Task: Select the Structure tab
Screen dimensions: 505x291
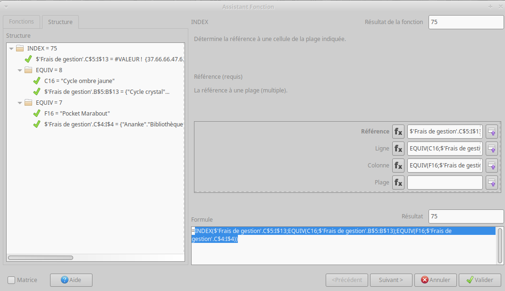Action: (x=60, y=22)
